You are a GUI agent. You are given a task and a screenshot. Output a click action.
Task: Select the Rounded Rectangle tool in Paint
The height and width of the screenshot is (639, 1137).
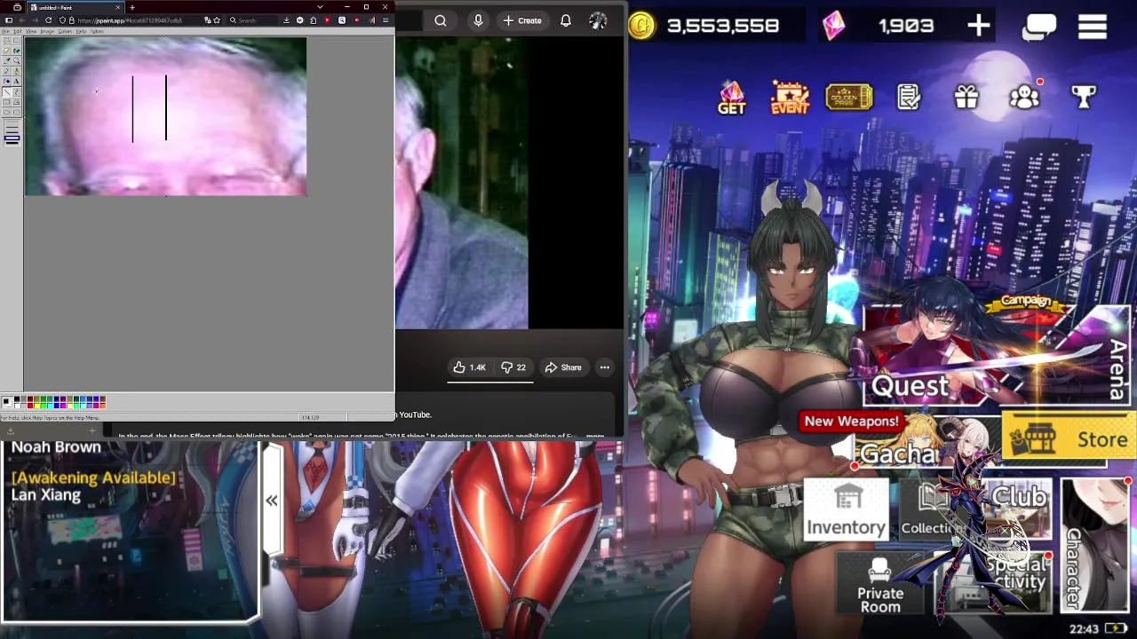(x=17, y=113)
